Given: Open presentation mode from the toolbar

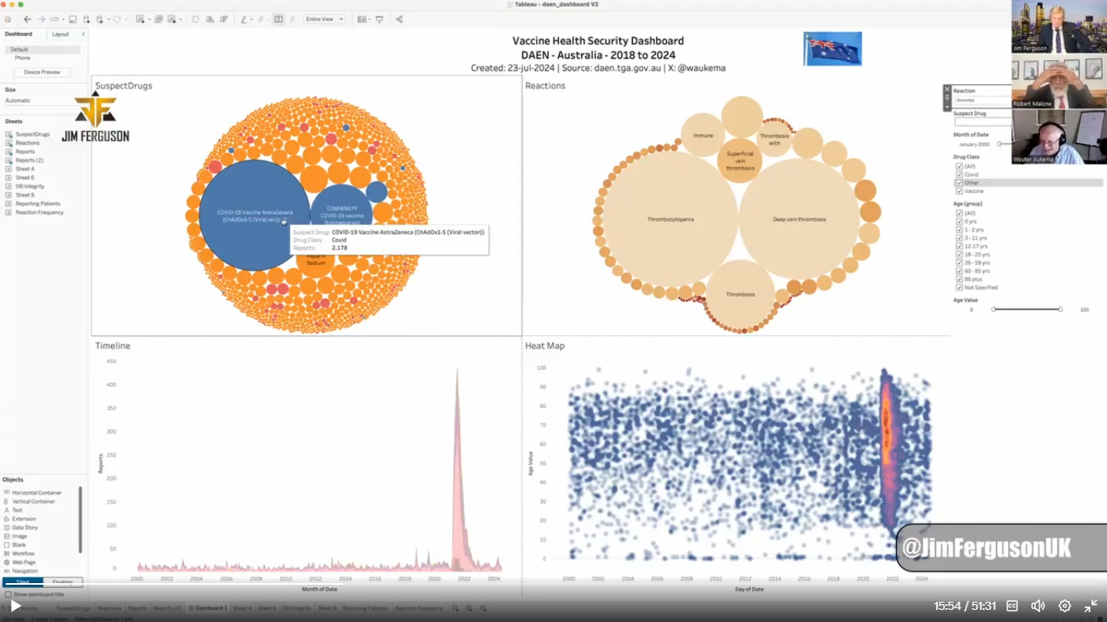Looking at the screenshot, I should (x=379, y=19).
